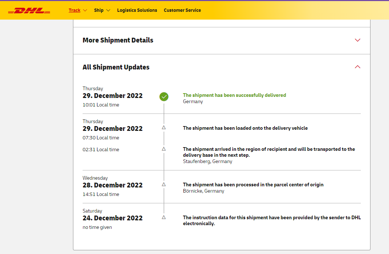The width and height of the screenshot is (389, 254).
Task: Go to Customer Service
Action: point(182,10)
